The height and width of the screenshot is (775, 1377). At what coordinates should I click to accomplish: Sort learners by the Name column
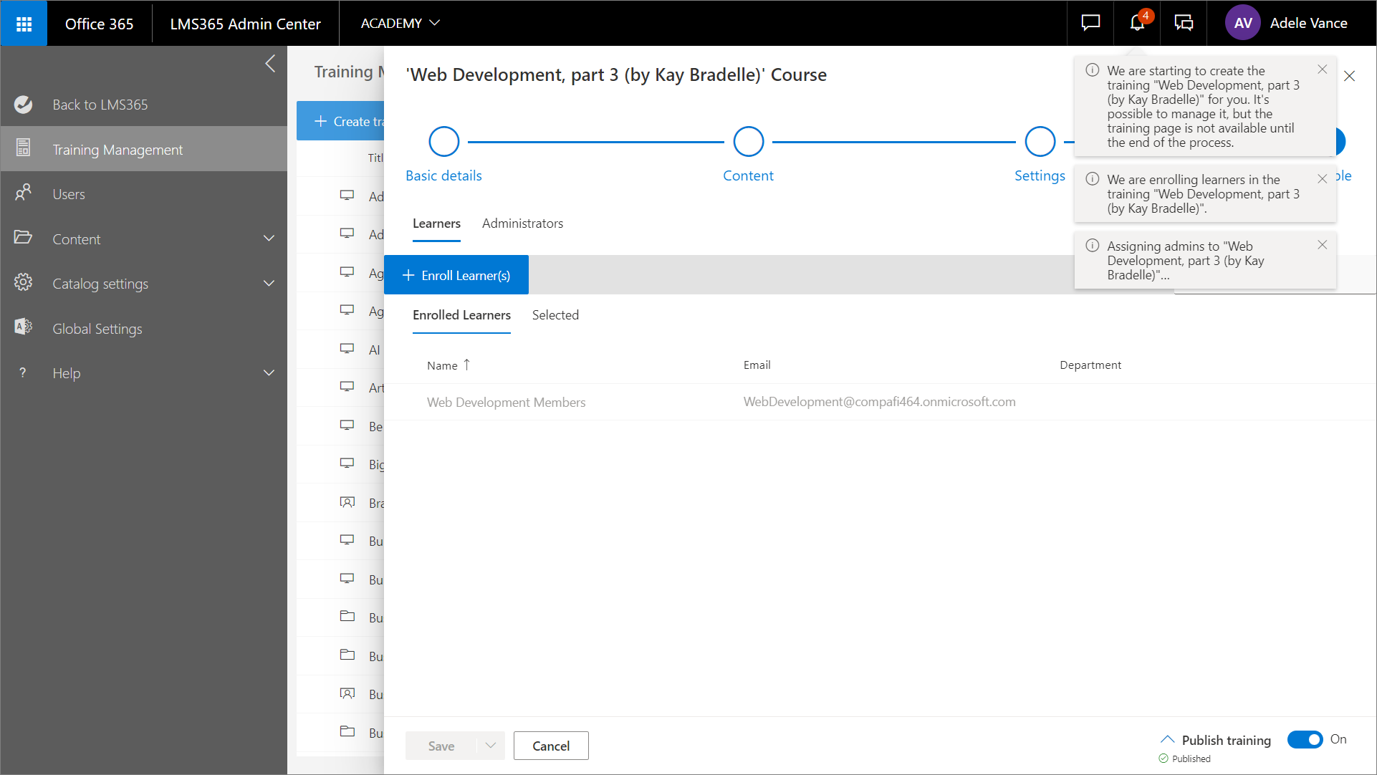(x=448, y=365)
